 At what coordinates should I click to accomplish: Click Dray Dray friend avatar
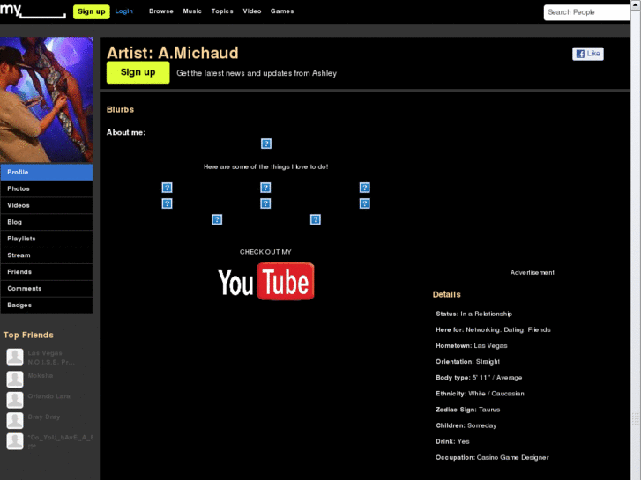click(x=15, y=420)
